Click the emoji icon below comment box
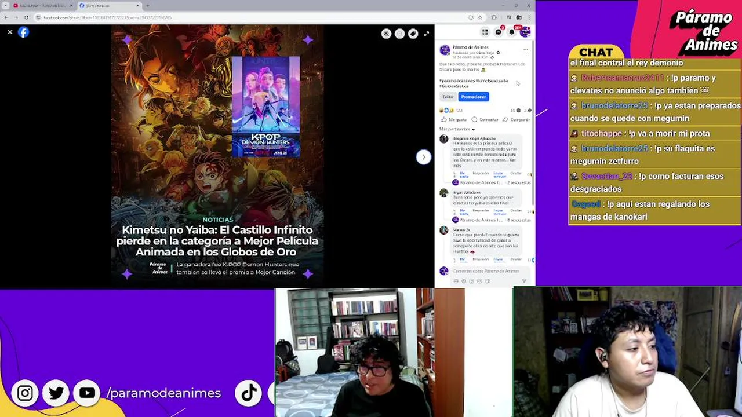742x417 pixels. click(x=464, y=281)
